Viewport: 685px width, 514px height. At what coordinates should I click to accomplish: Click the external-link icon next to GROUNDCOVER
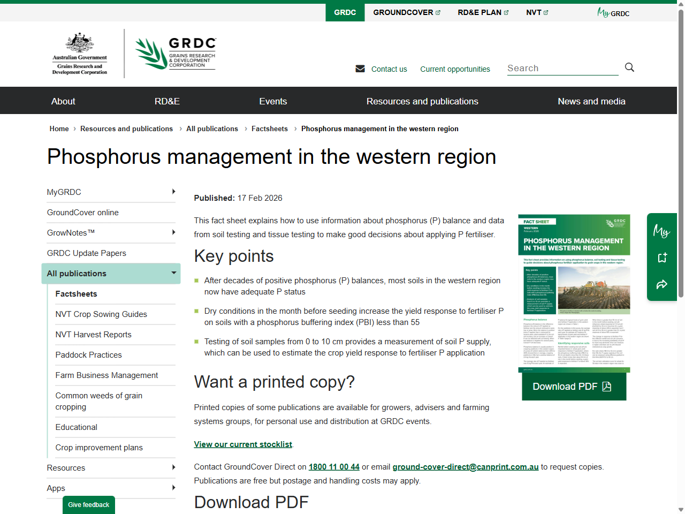[x=438, y=12]
